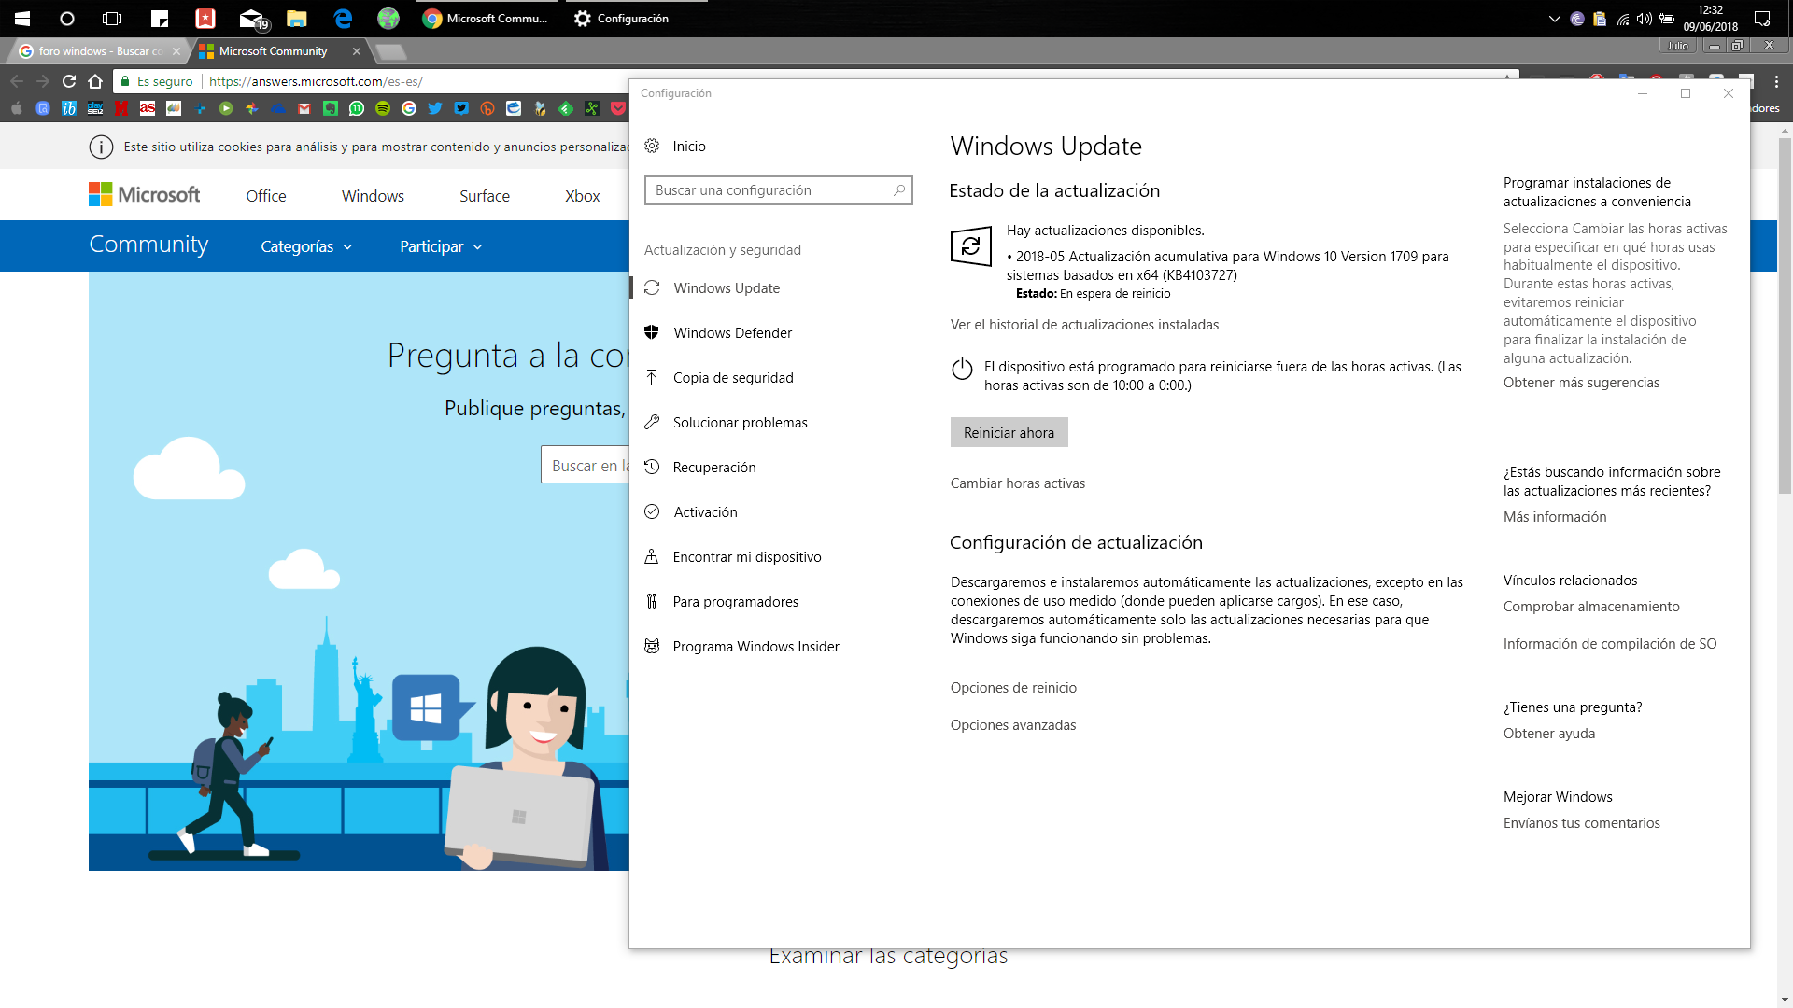
Task: Open the Gmail bookmark icon
Action: [x=304, y=108]
